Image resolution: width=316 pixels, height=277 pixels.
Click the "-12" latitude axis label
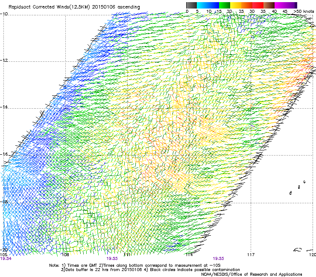click(x=4, y=61)
